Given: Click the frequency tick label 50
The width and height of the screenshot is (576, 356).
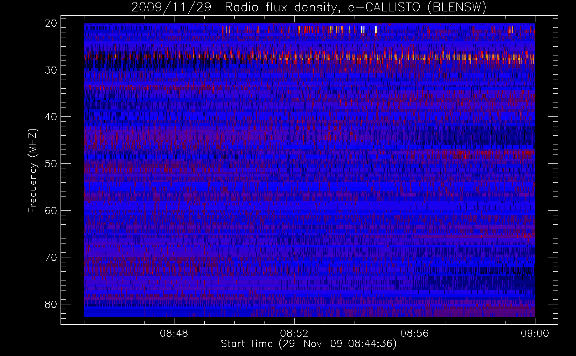Looking at the screenshot, I should pos(51,164).
